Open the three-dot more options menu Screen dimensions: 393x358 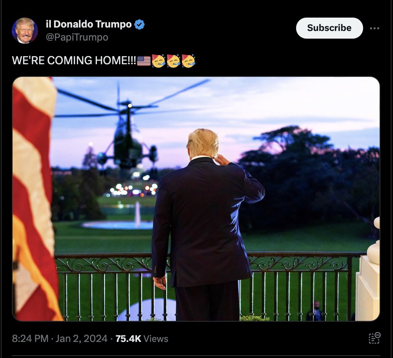(x=375, y=28)
